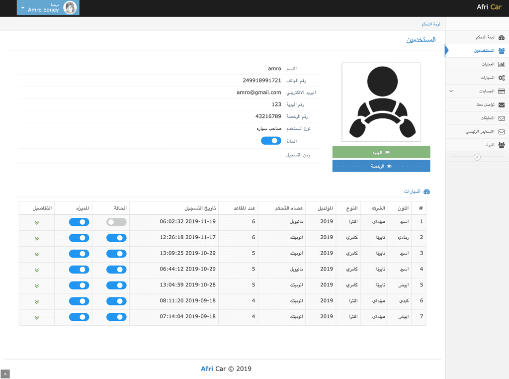
Task: Click license number 43216789
Action: coord(268,116)
